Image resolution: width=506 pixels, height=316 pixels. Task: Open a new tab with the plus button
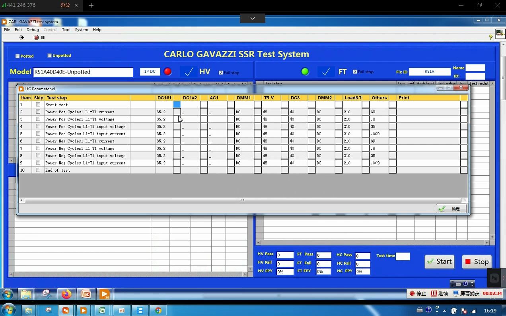click(x=91, y=5)
